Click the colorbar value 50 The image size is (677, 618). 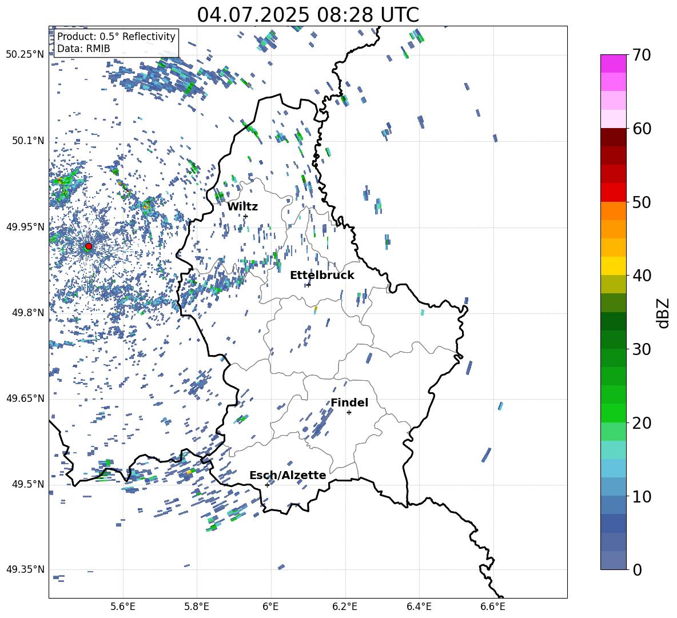[642, 202]
